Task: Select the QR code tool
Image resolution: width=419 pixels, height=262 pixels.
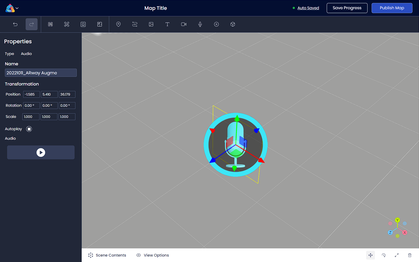Action: pyautogui.click(x=50, y=24)
